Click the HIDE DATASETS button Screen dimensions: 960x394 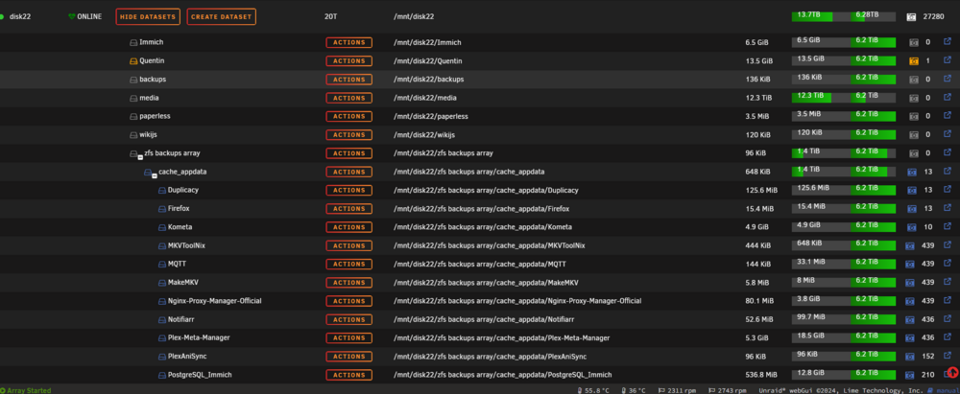click(148, 17)
